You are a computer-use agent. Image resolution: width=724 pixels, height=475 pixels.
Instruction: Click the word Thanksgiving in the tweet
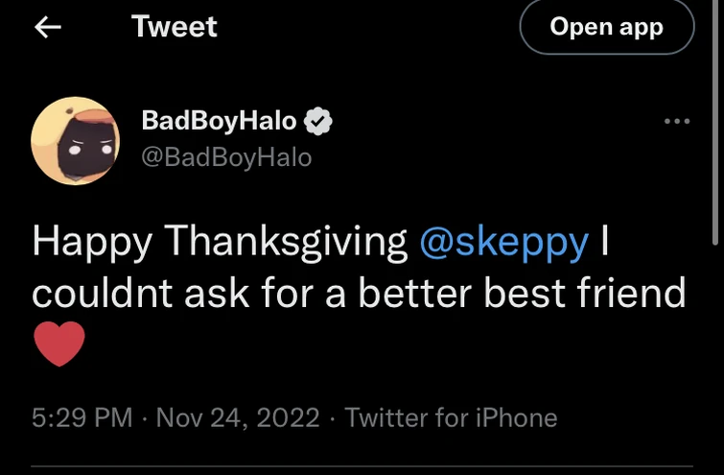[x=288, y=243]
